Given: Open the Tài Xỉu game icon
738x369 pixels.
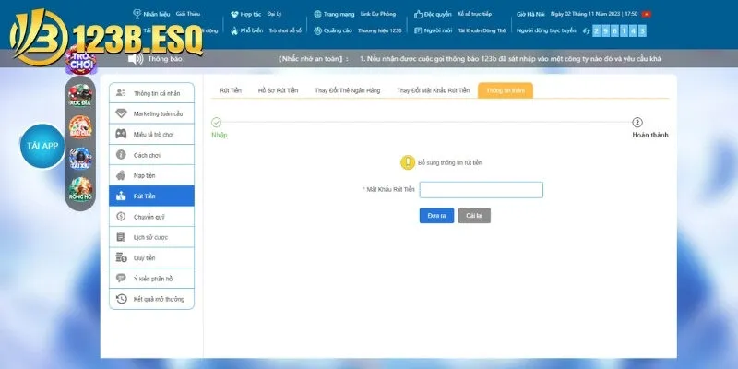Looking at the screenshot, I should tap(80, 157).
